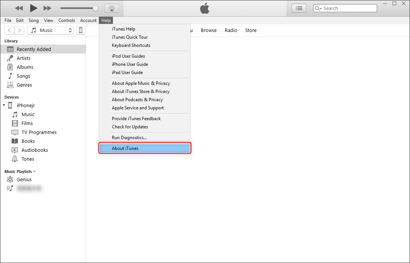
Task: Go forward with the right arrow button
Action: (x=19, y=30)
